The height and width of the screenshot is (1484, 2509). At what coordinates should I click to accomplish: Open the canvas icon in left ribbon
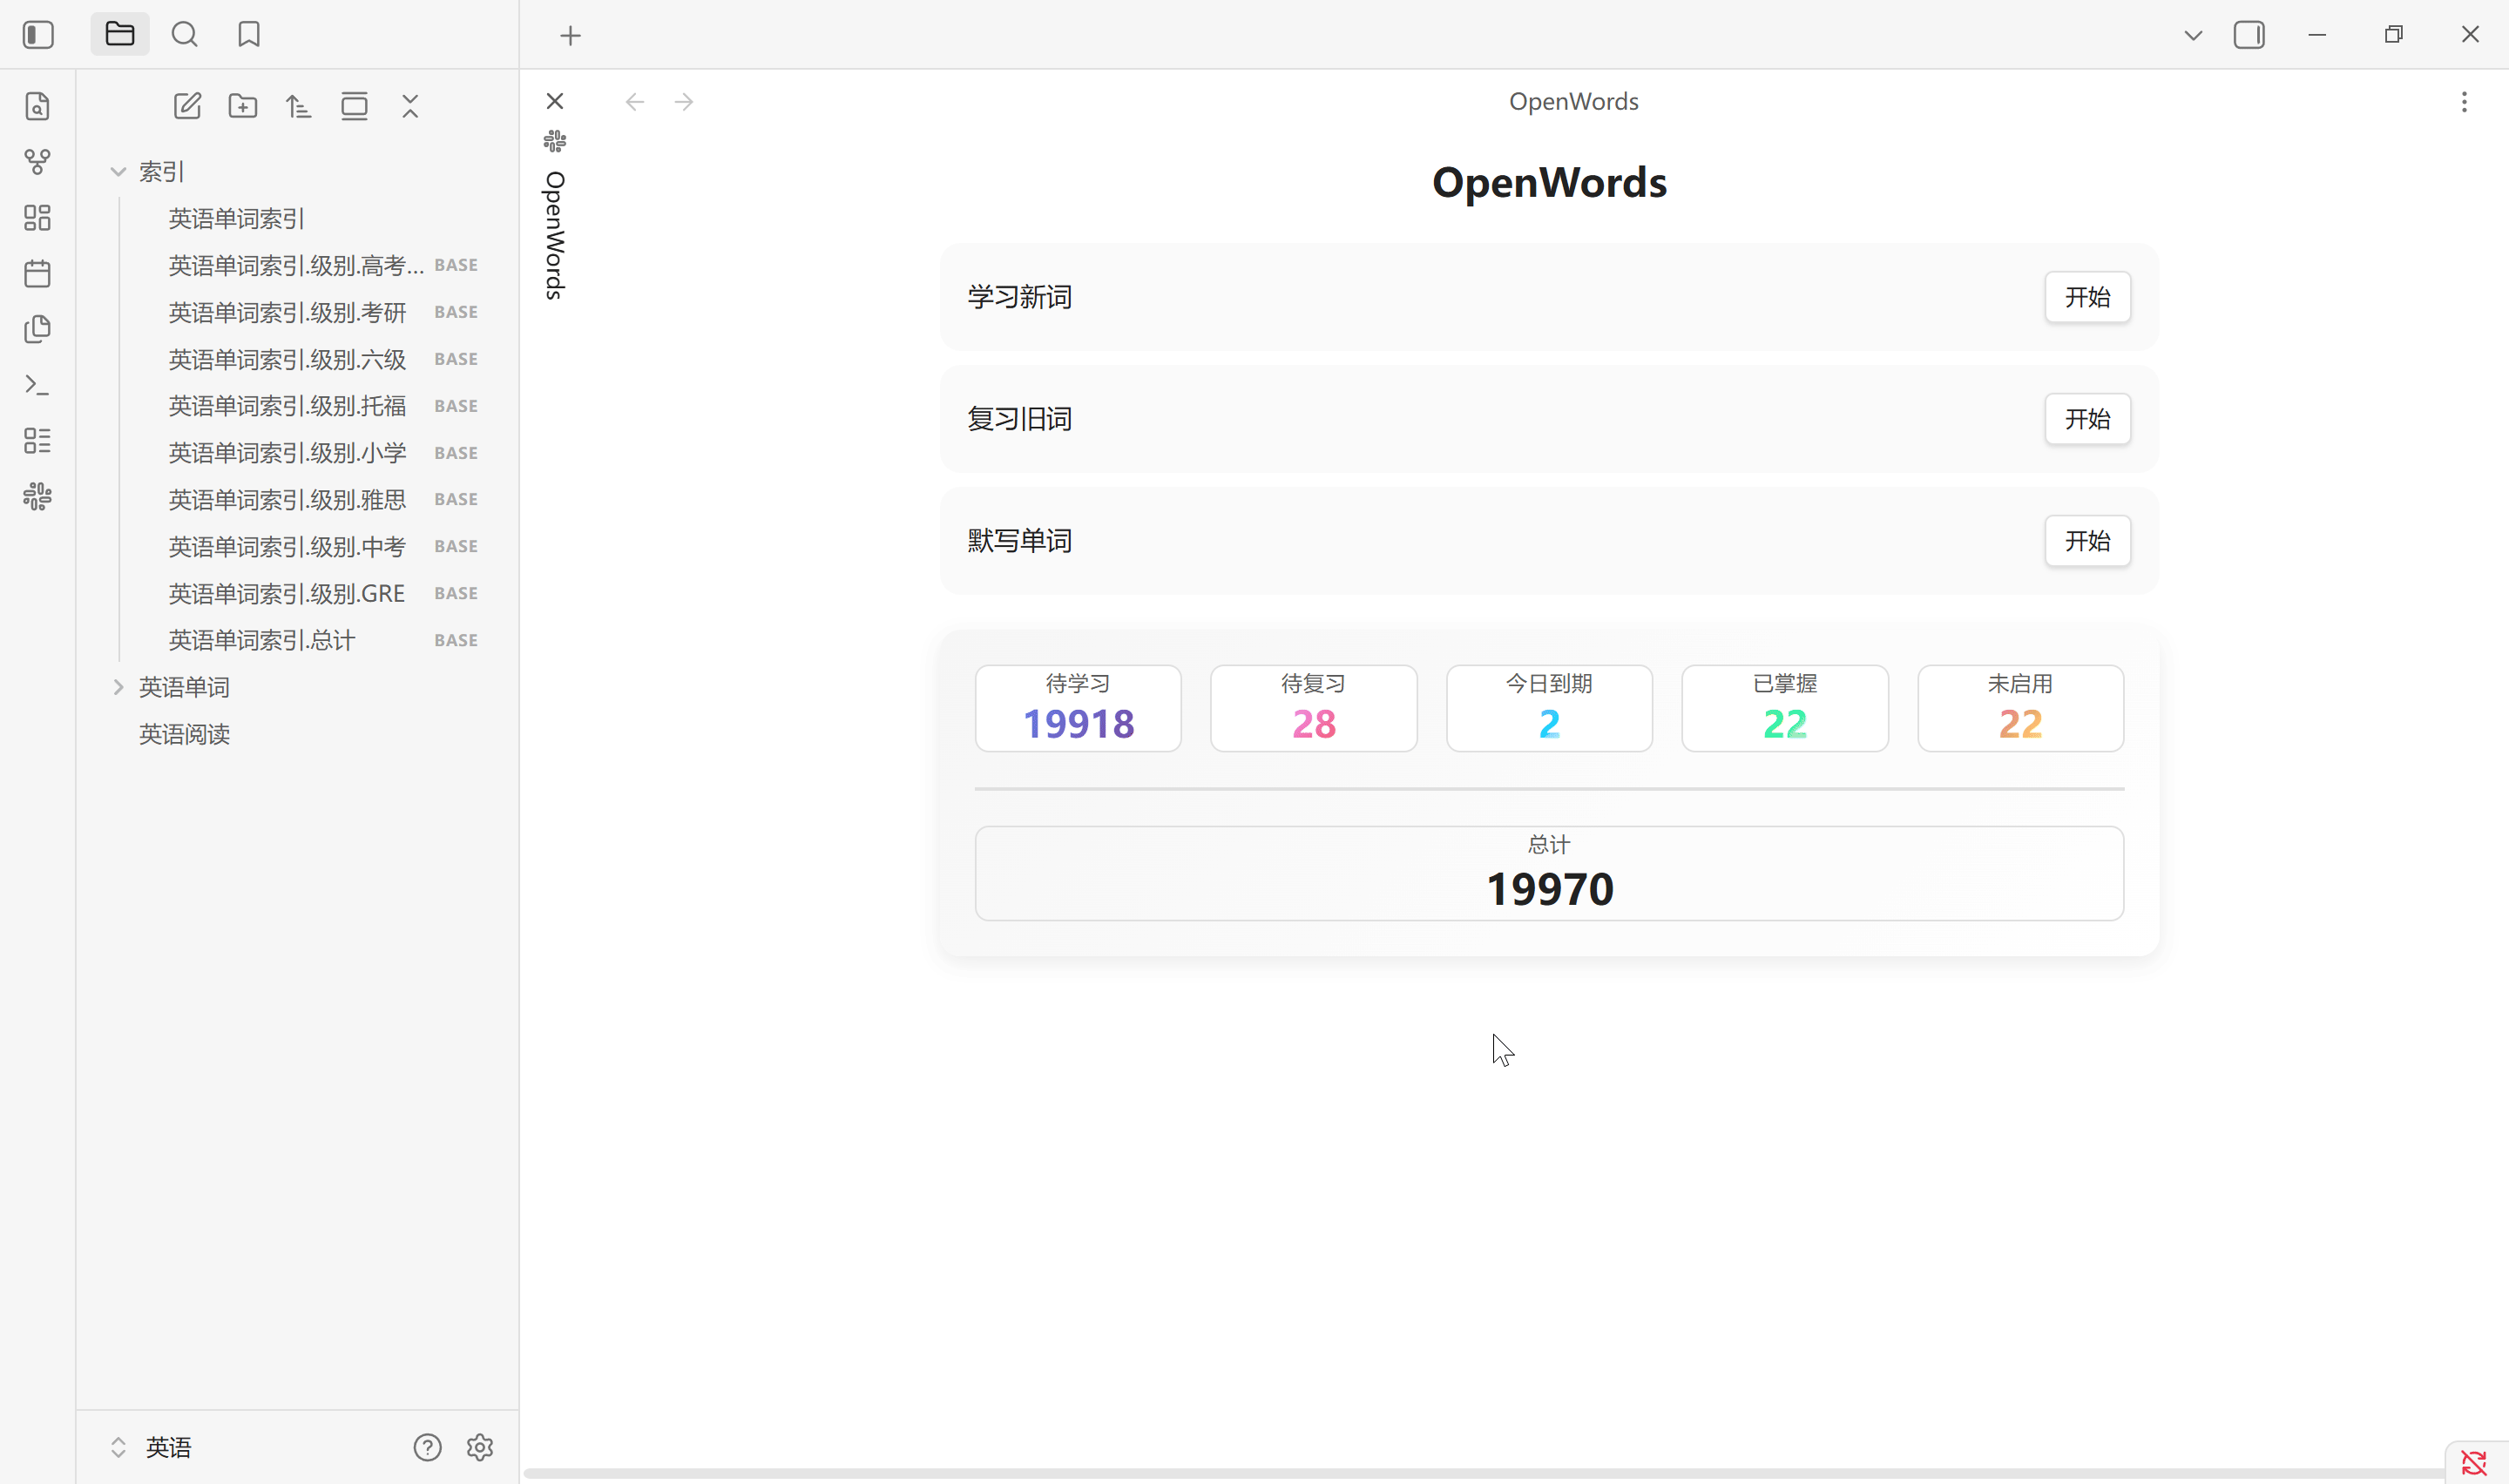(37, 218)
